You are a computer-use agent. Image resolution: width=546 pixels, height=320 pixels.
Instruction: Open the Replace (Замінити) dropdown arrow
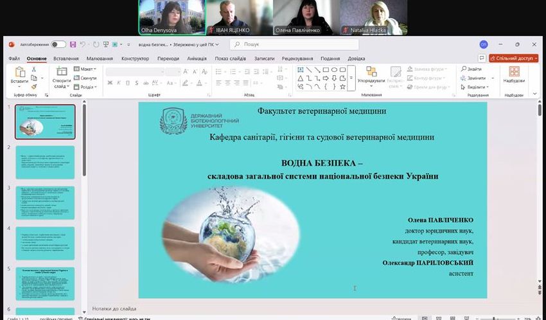click(x=493, y=78)
